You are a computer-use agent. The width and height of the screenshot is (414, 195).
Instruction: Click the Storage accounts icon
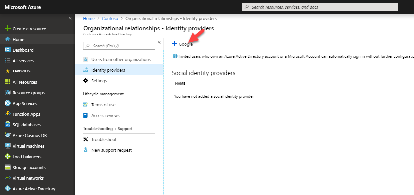coord(7,167)
